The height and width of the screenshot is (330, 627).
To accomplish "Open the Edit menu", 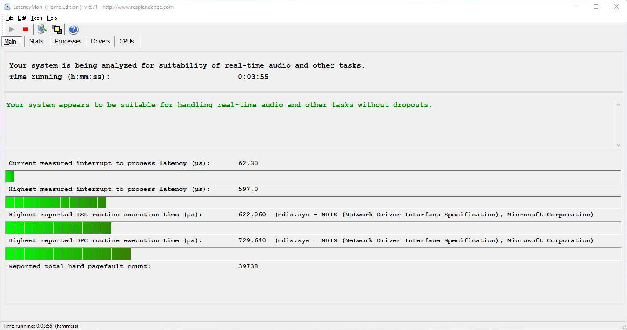I will [x=22, y=18].
